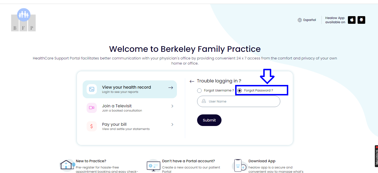Viewport: 378px width, 173px height.
Task: Select the Forgot Username radio button
Action: coord(199,90)
